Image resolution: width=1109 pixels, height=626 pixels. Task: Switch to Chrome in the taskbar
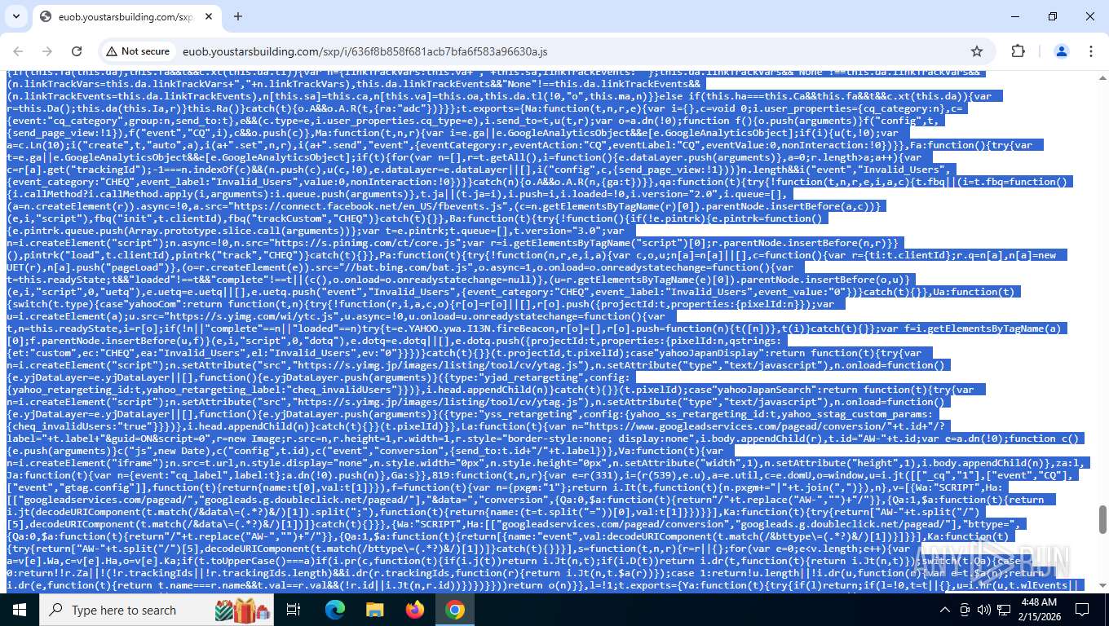(x=455, y=610)
